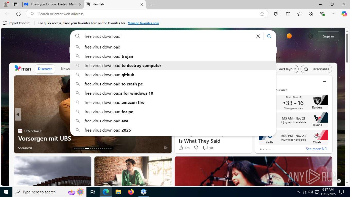Open the volume control icon

pyautogui.click(x=311, y=192)
